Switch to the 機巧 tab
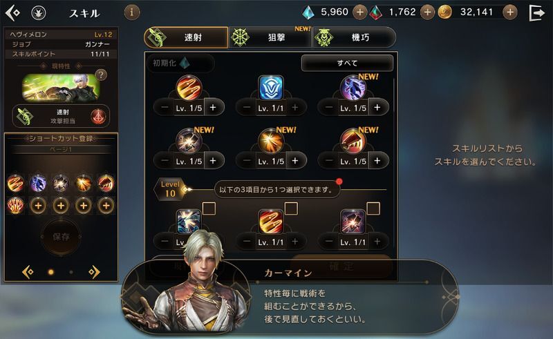553x339 pixels. tap(354, 37)
